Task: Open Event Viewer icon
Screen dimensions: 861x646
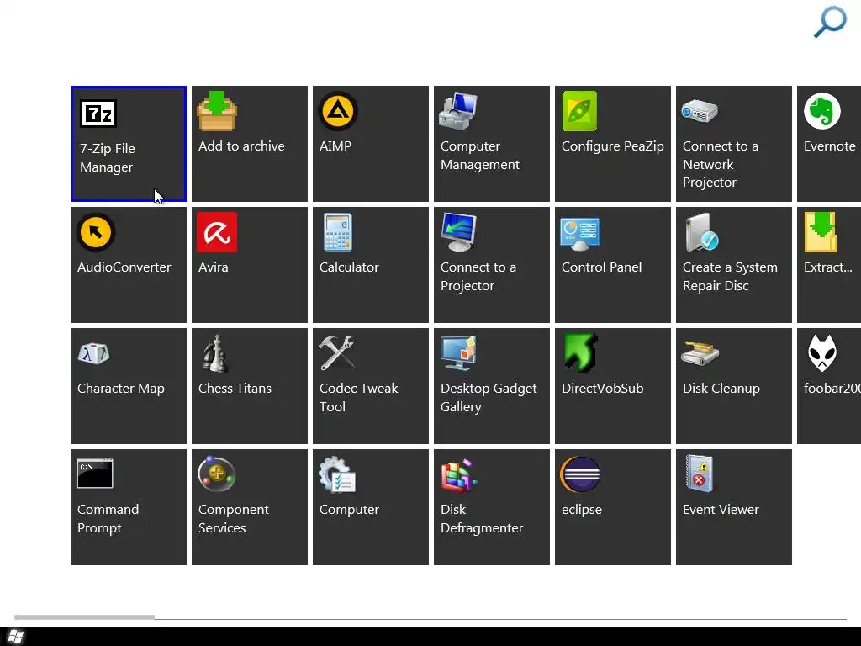Action: [x=699, y=474]
